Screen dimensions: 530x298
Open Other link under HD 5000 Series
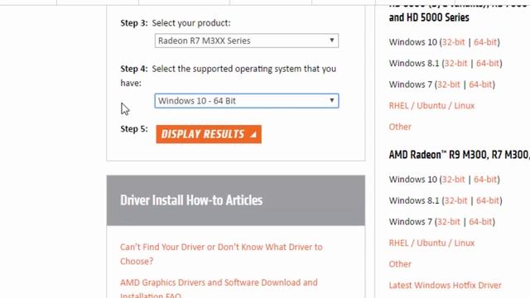point(400,127)
